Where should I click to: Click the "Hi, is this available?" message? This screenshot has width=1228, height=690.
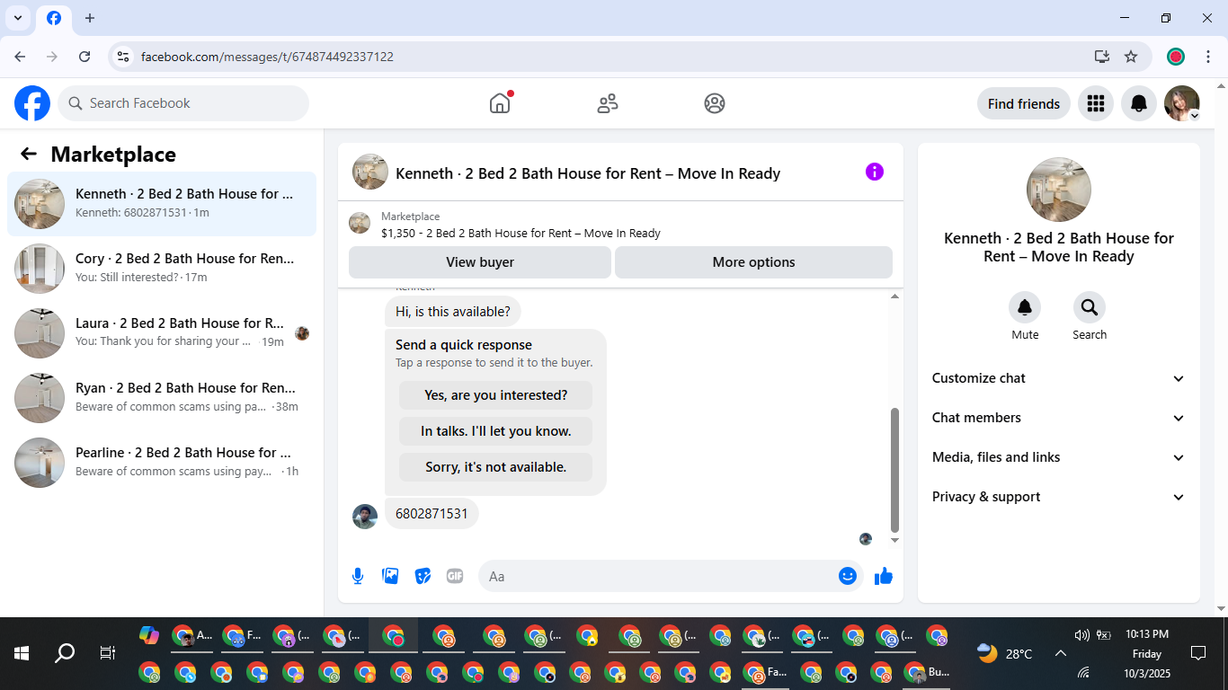point(453,312)
